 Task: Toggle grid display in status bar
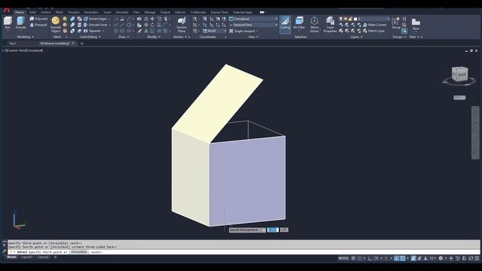tap(353, 258)
